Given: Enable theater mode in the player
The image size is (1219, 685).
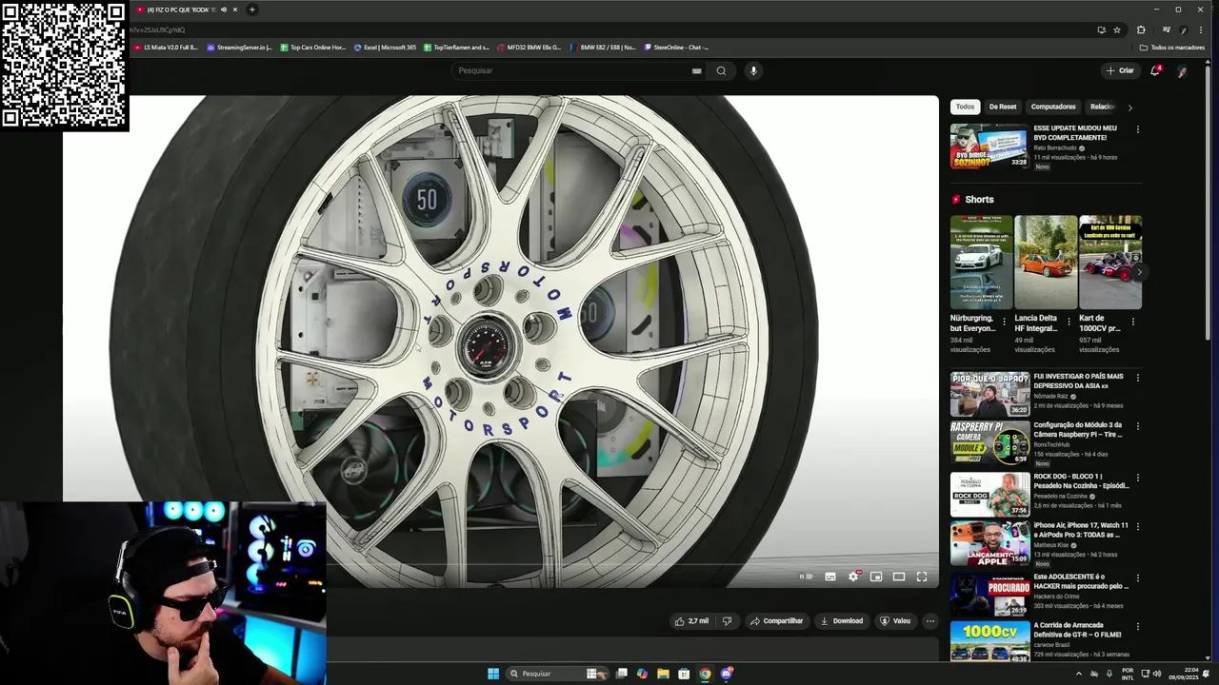Looking at the screenshot, I should (899, 577).
